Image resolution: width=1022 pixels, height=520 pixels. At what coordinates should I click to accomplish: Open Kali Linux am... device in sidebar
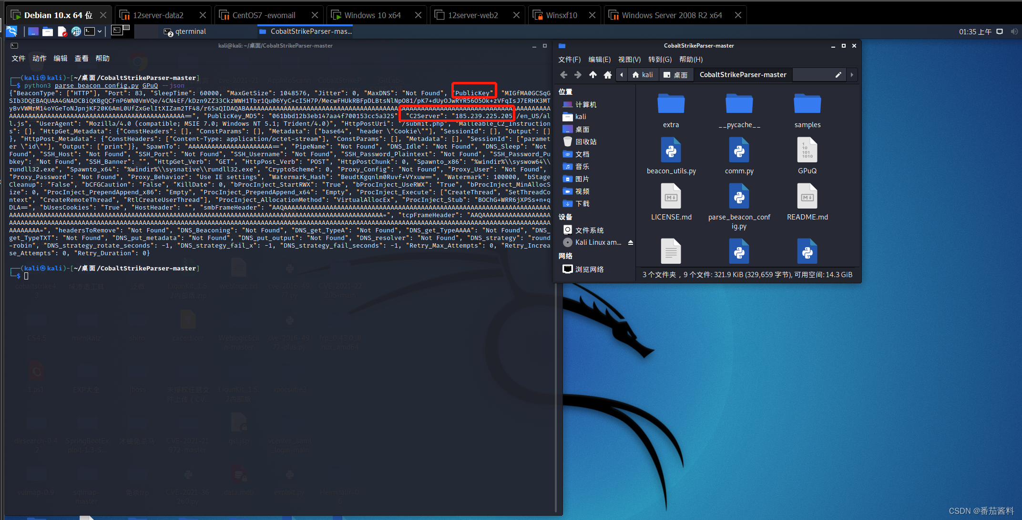point(592,242)
